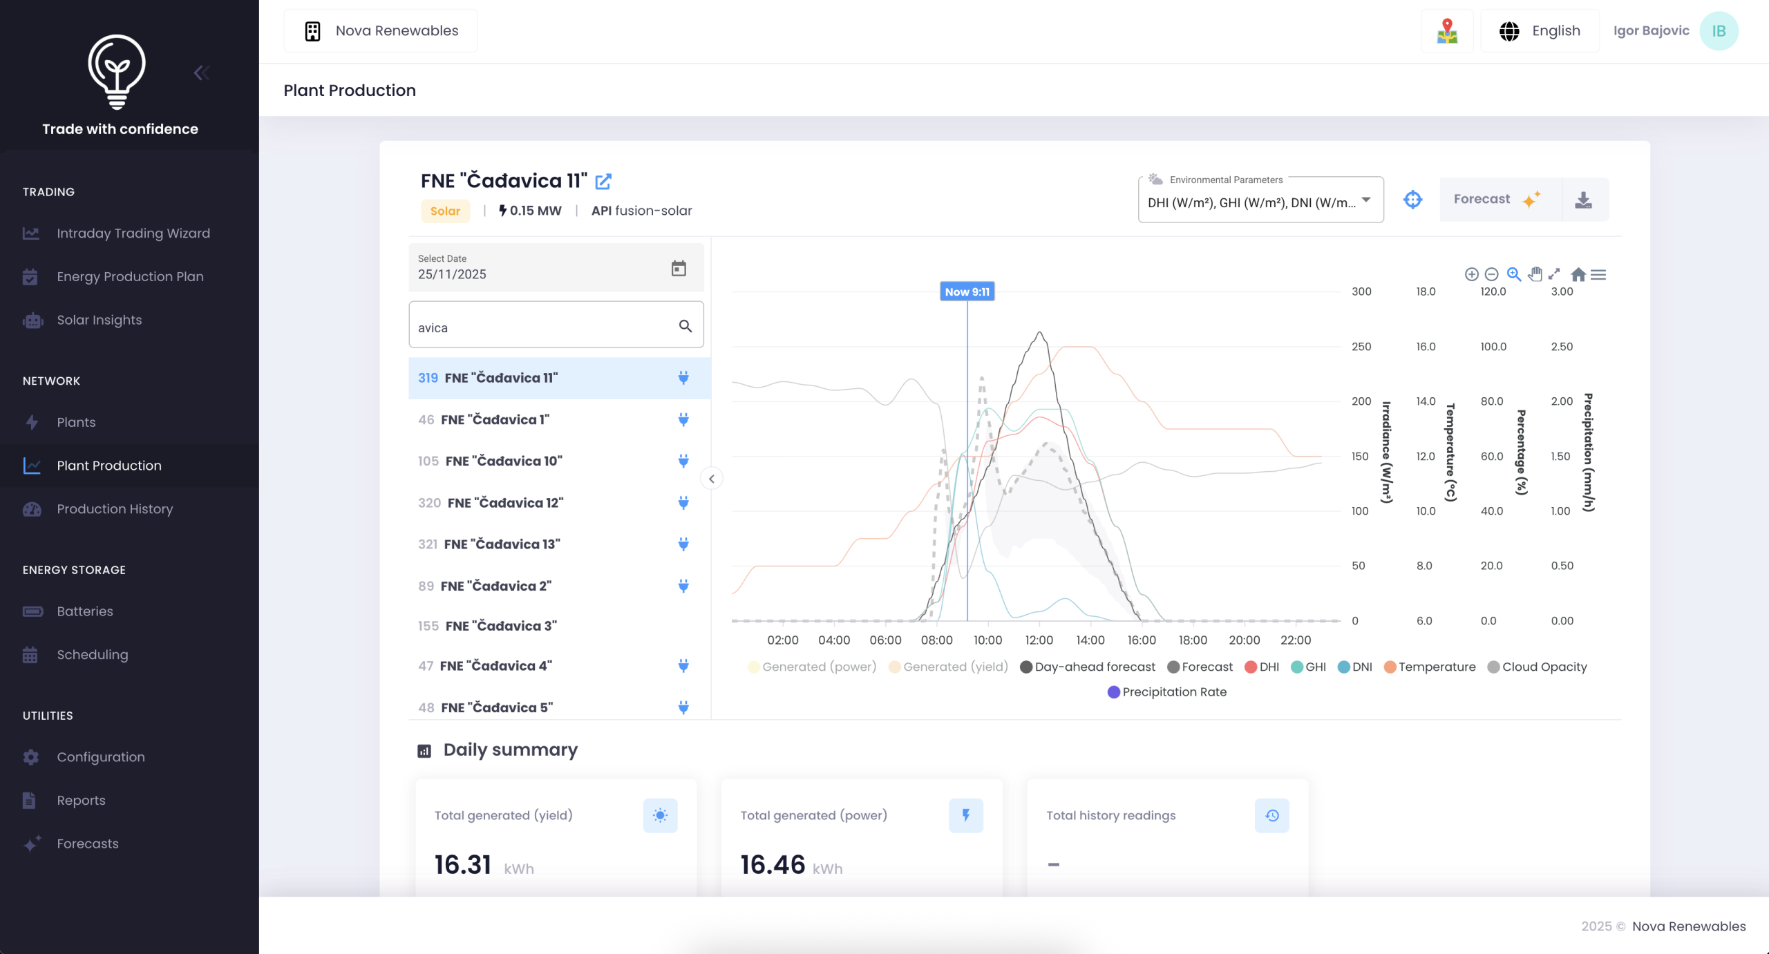Reset chart zoom with home icon
The height and width of the screenshot is (954, 1769).
1578,274
